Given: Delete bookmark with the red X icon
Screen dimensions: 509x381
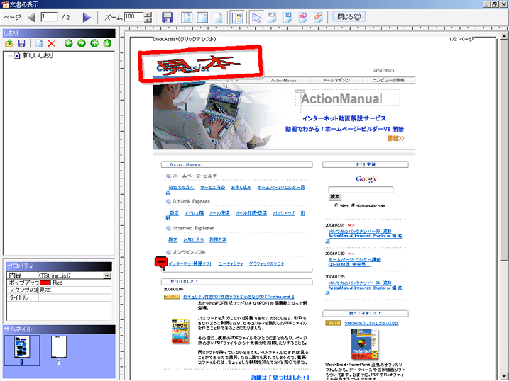Looking at the screenshot, I should pyautogui.click(x=51, y=43).
